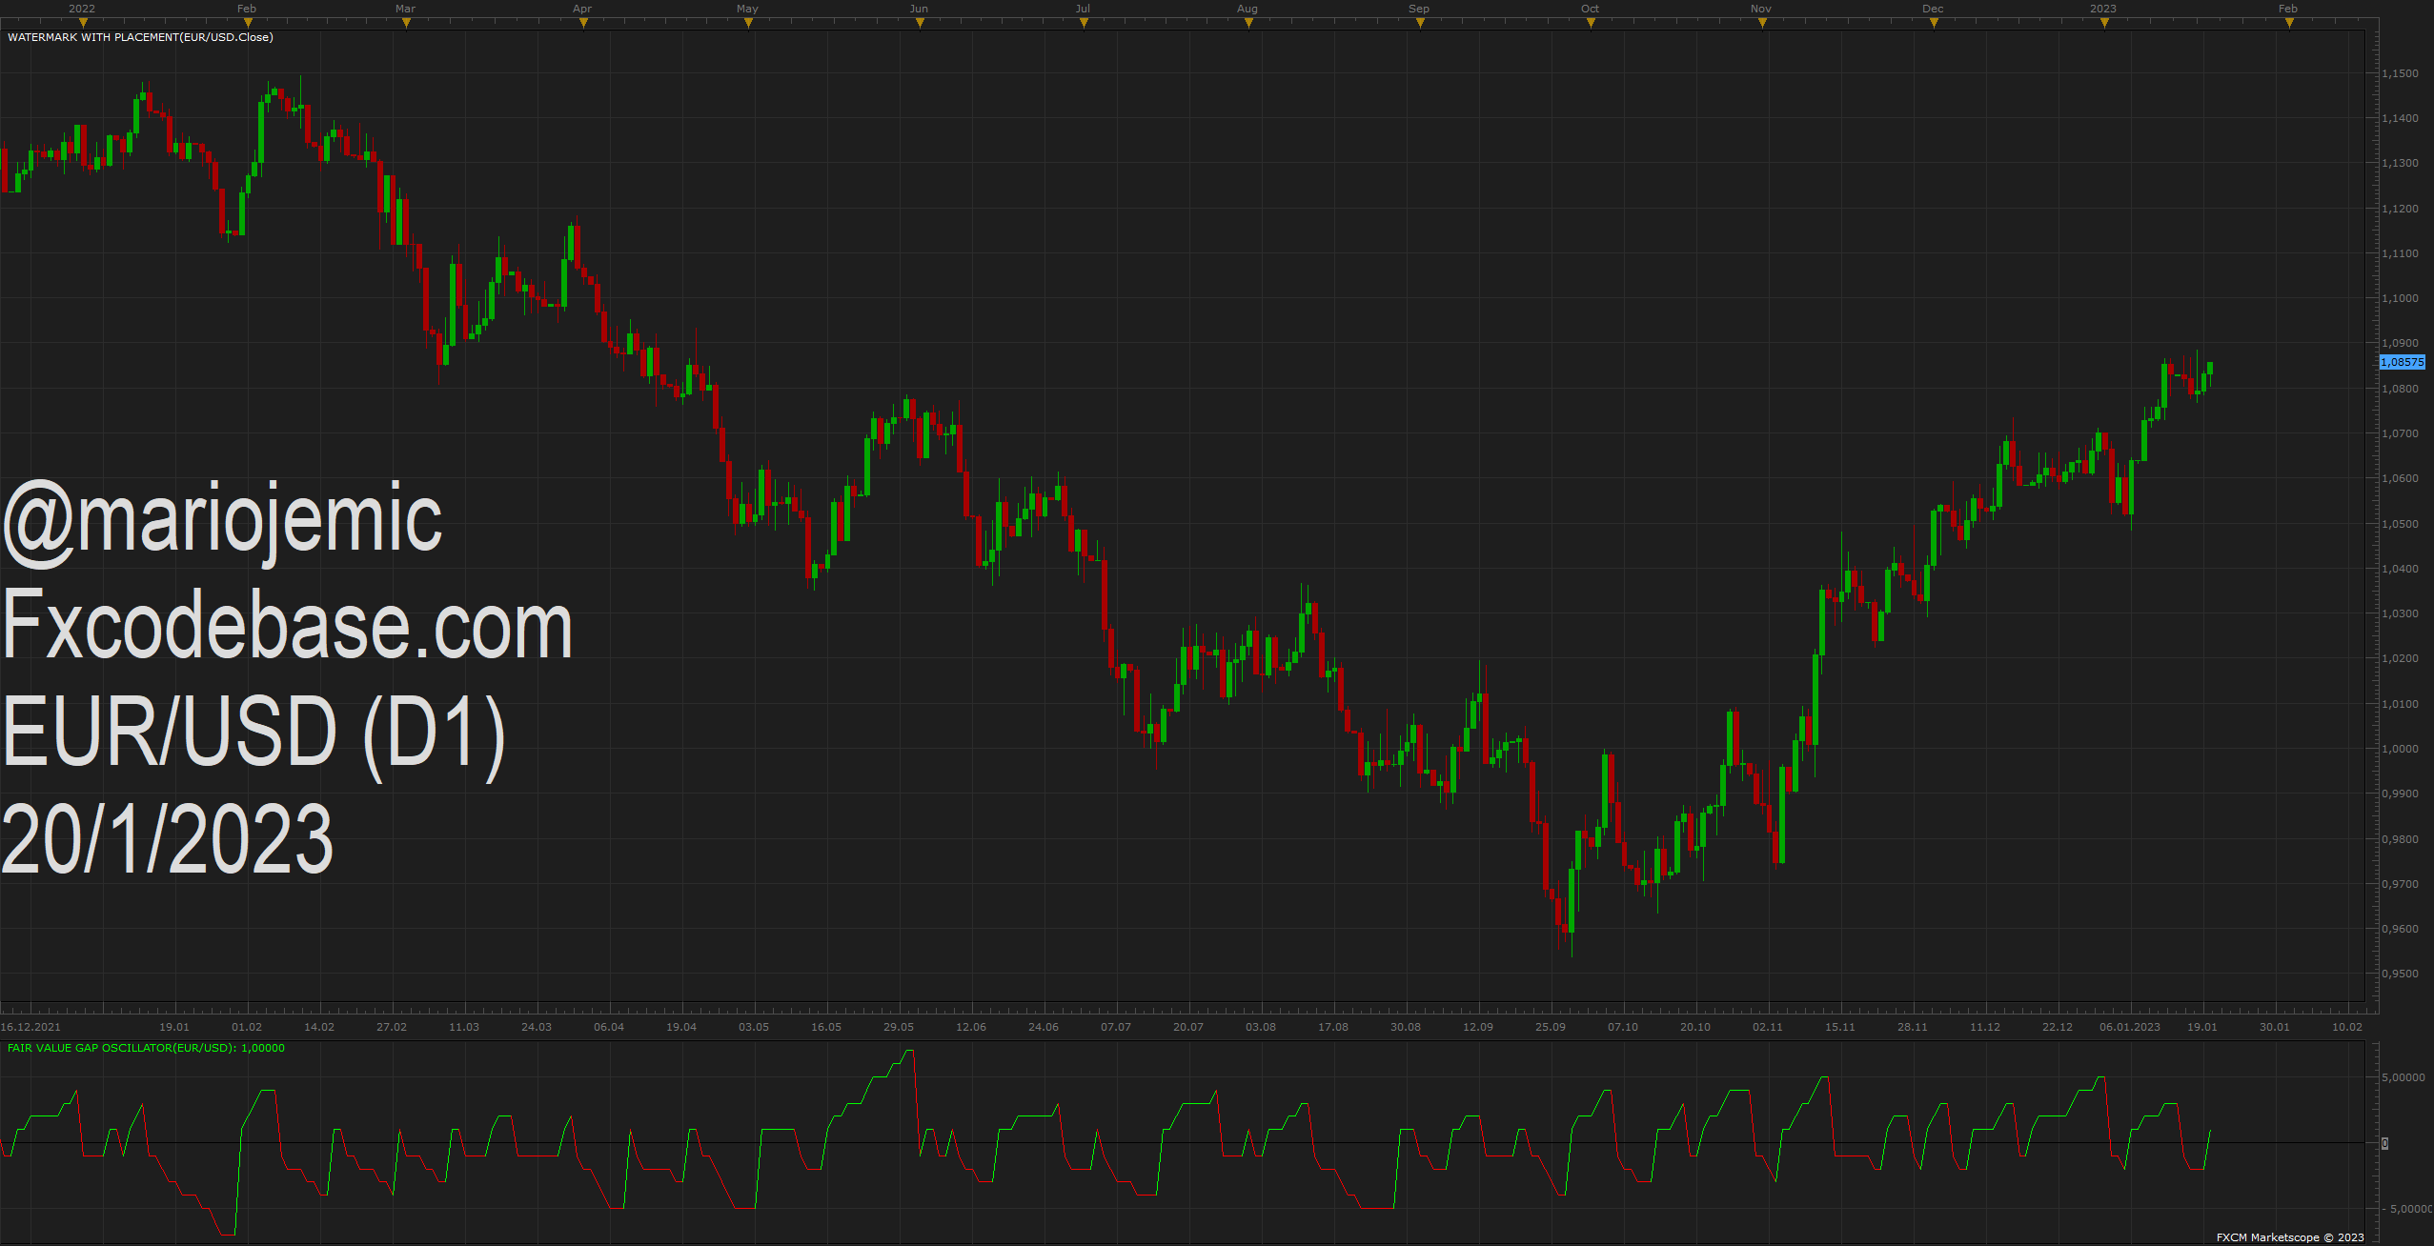
Task: Click the 30.01 date axis label
Action: point(2275,1027)
